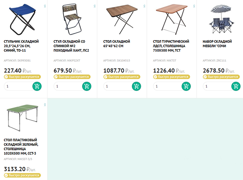Screen dimensions: 243x180
Task: Open СТУЛЬЧИК СКЛАДНОЙ product title link
Action: click(x=21, y=46)
